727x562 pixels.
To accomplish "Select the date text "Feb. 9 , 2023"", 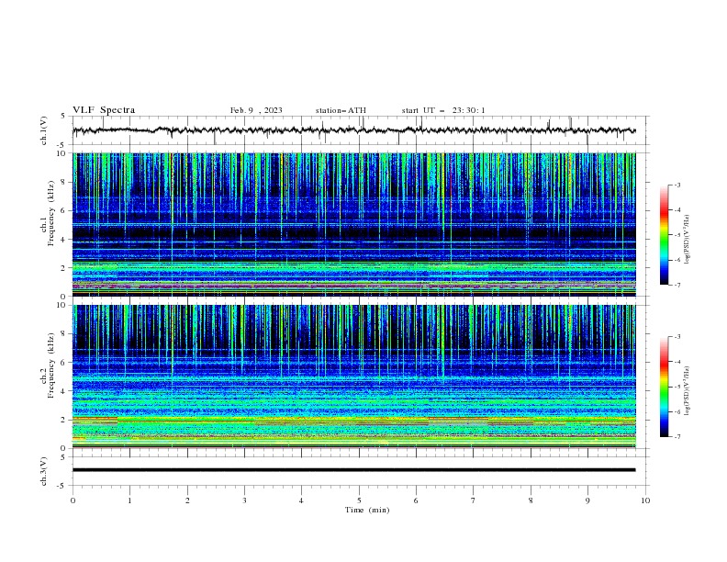I will 256,110.
